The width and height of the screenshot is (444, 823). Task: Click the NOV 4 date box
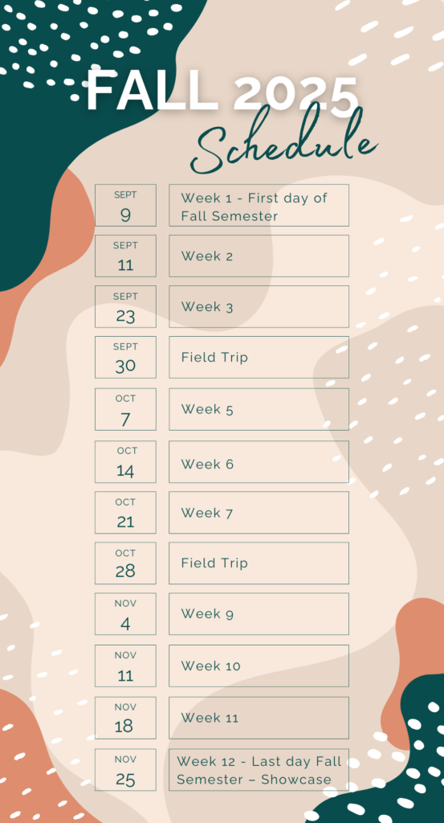pos(125,614)
